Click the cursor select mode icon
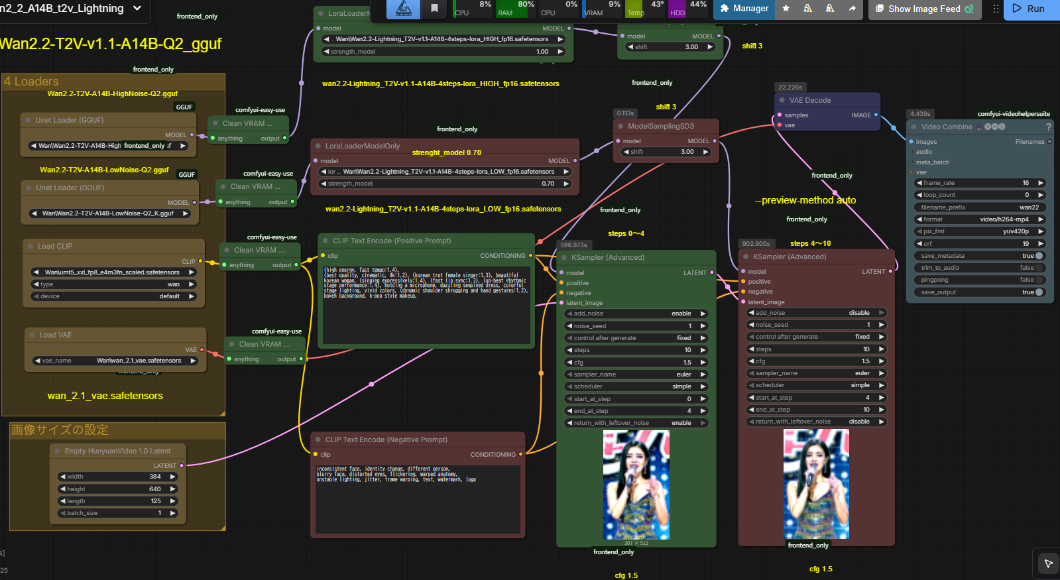 1048,563
